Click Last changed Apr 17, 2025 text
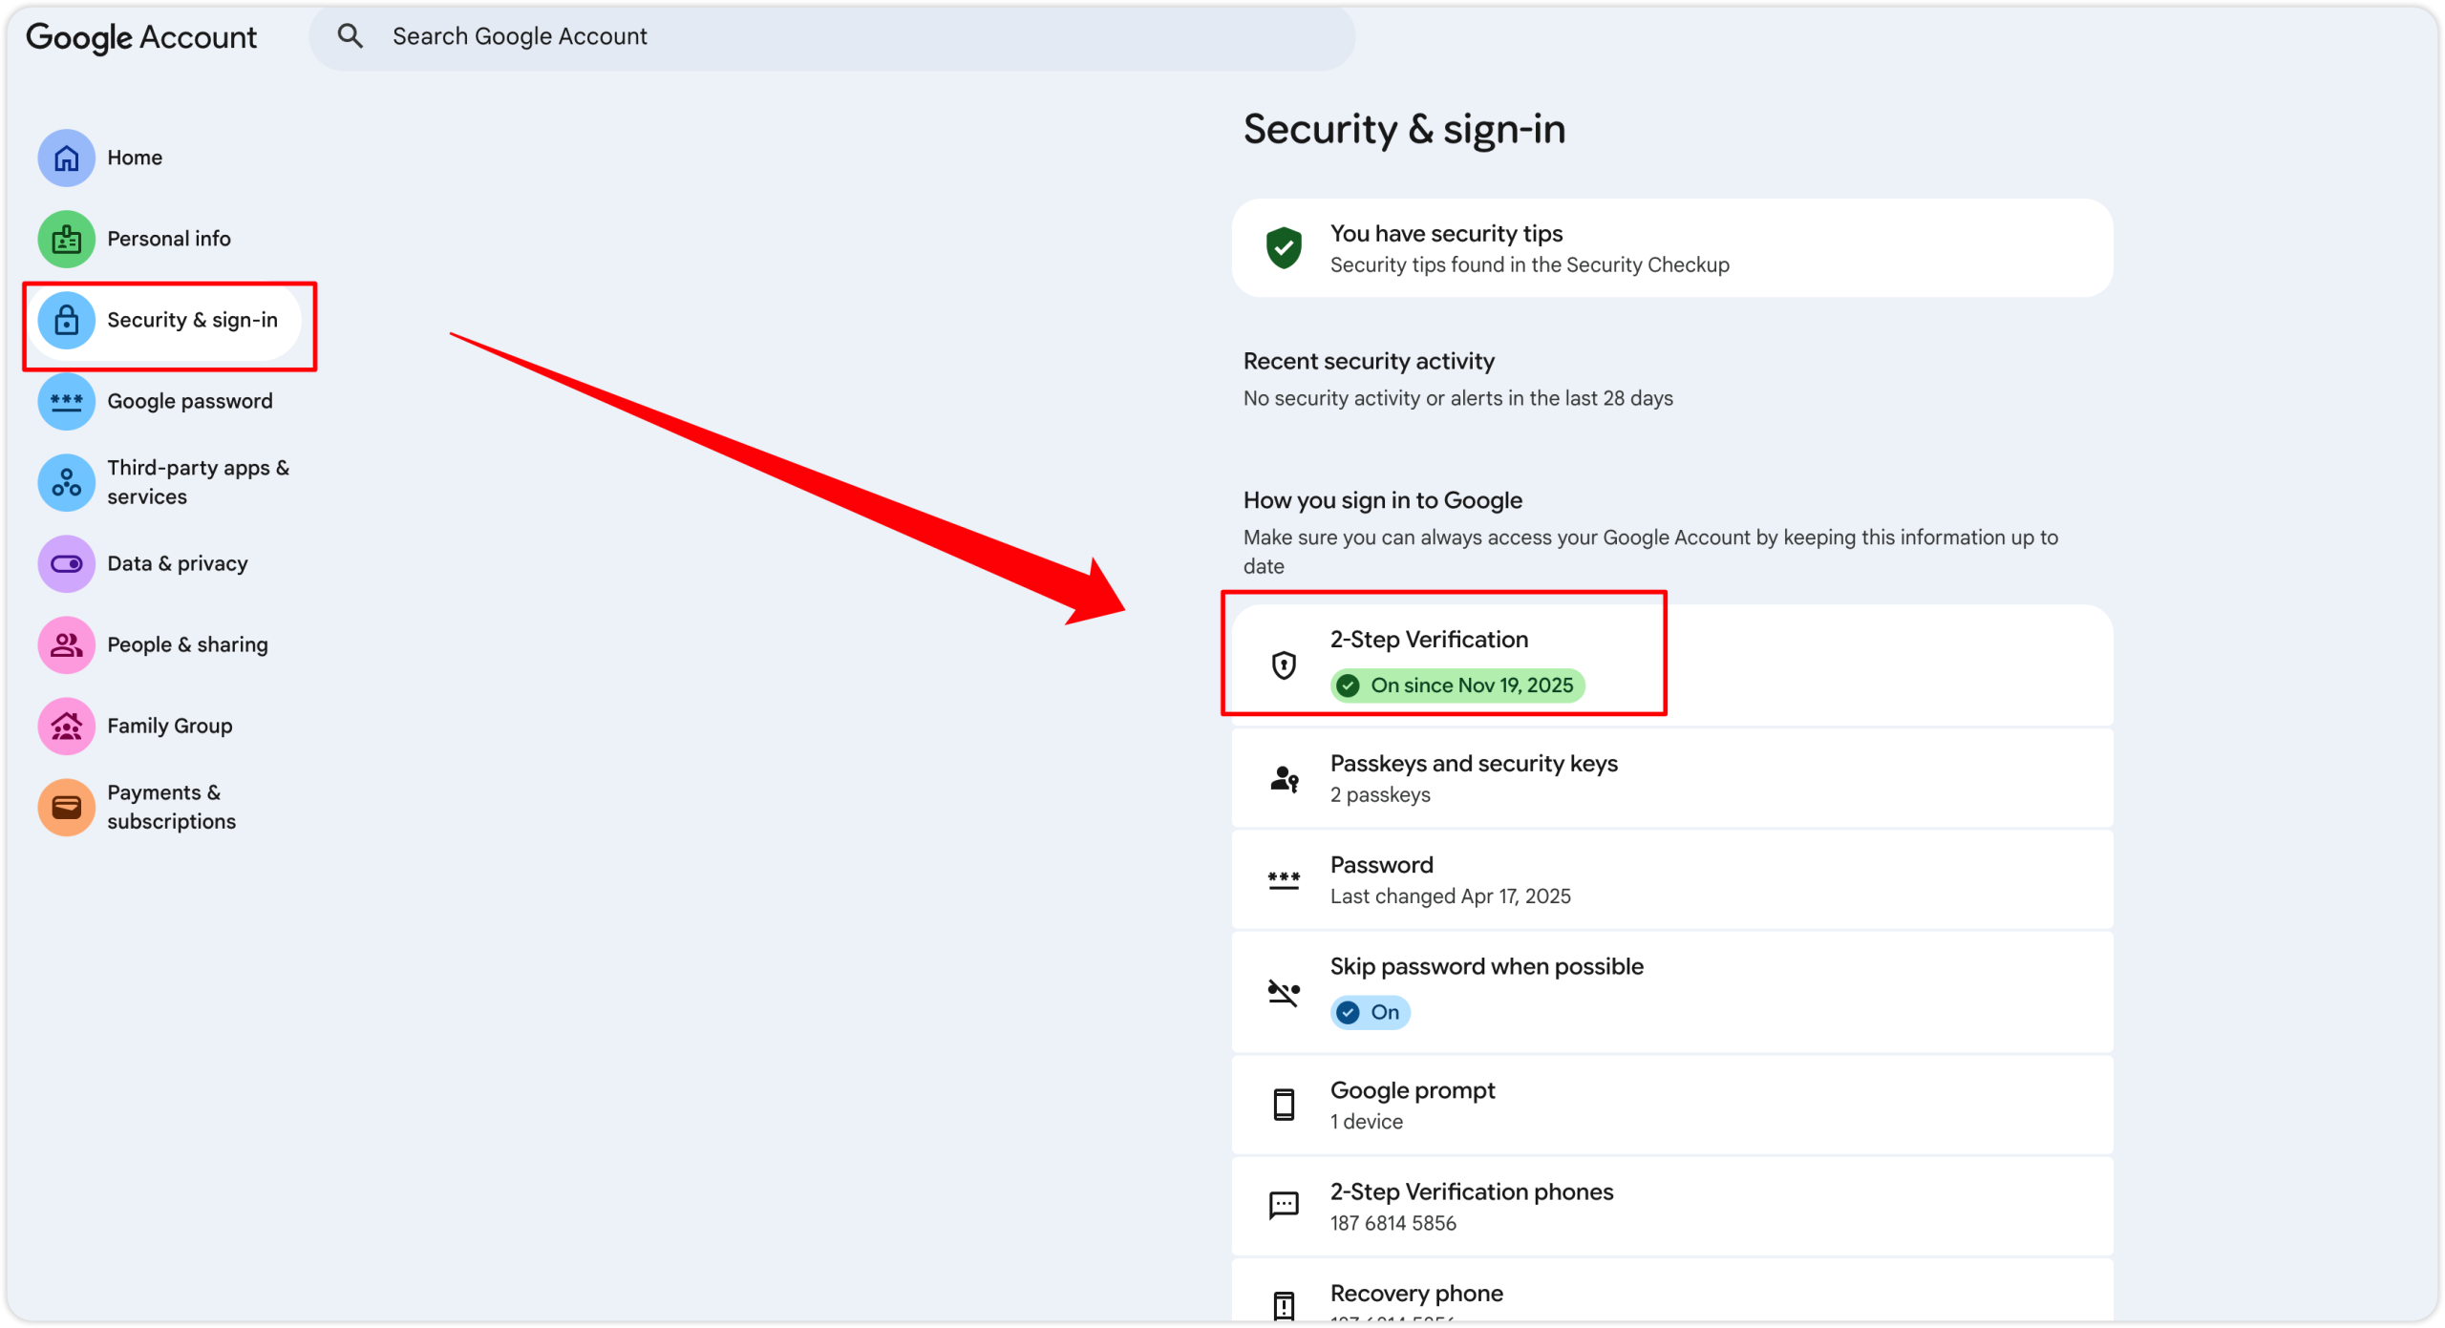 click(x=1450, y=896)
